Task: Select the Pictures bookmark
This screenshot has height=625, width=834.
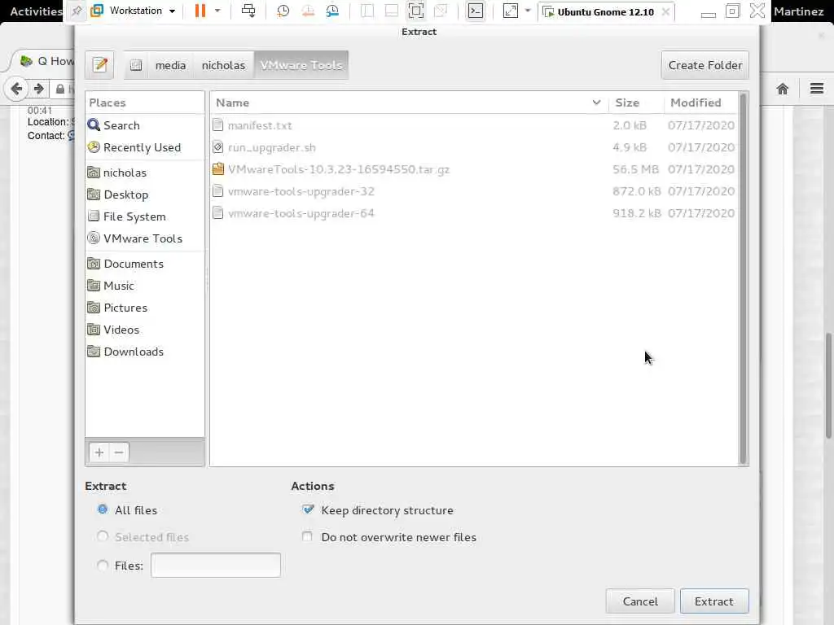Action: tap(145, 308)
